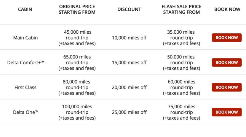Select the 25,000 miles off cell

(x=129, y=112)
